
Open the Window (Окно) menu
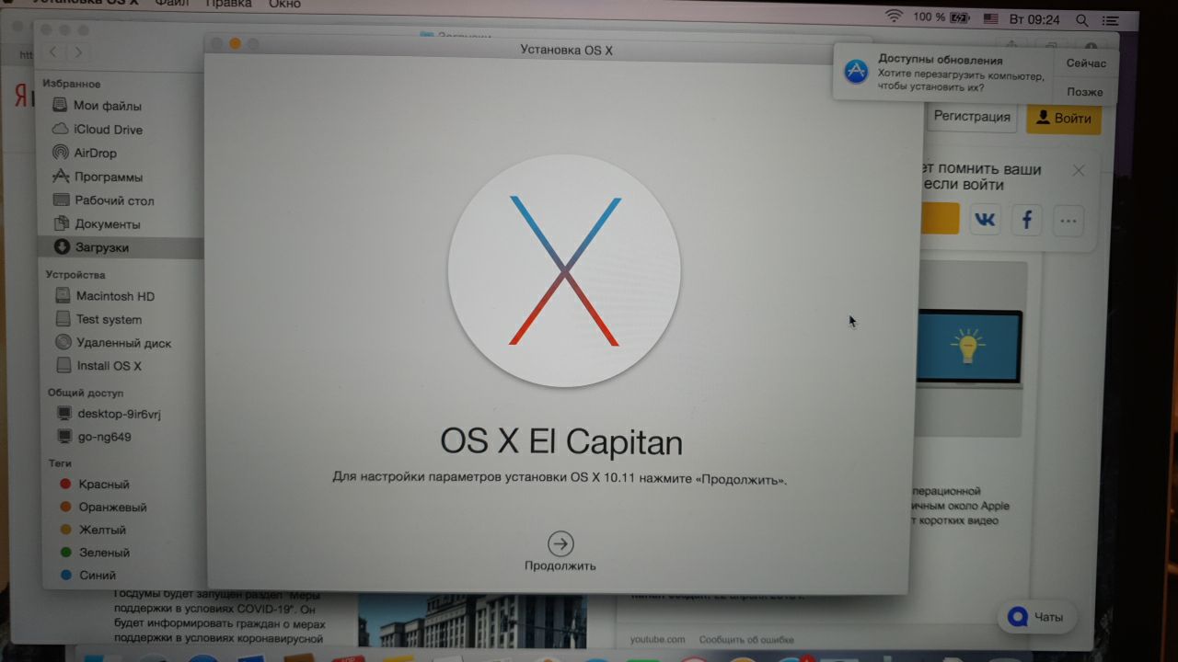tap(284, 5)
